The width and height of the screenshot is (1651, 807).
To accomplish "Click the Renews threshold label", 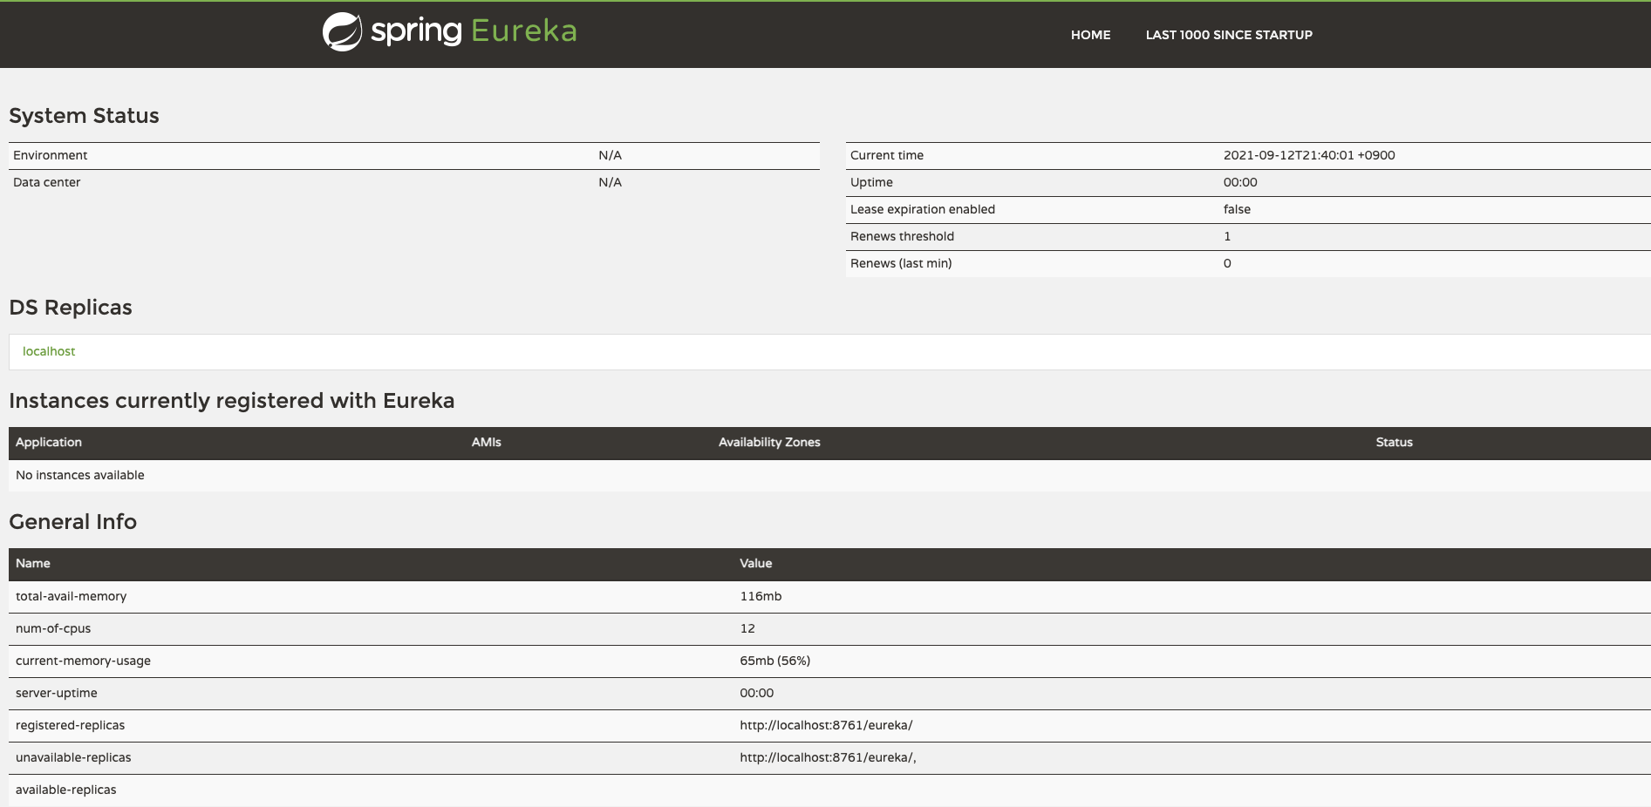I will [902, 236].
